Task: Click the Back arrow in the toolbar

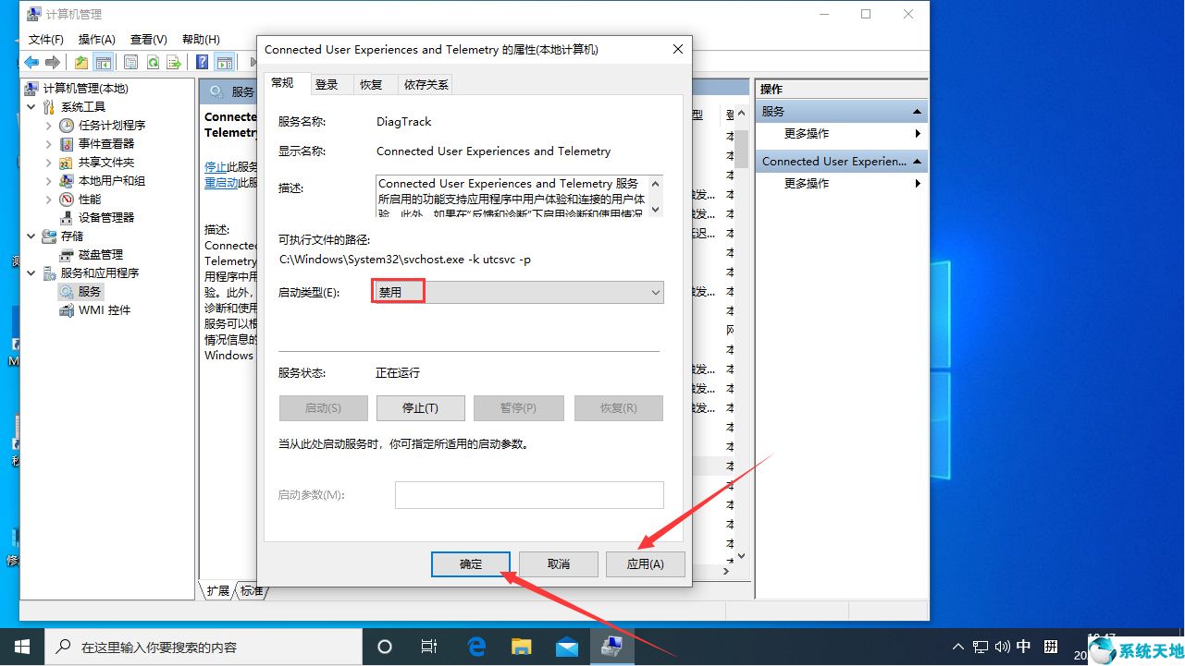Action: point(31,62)
